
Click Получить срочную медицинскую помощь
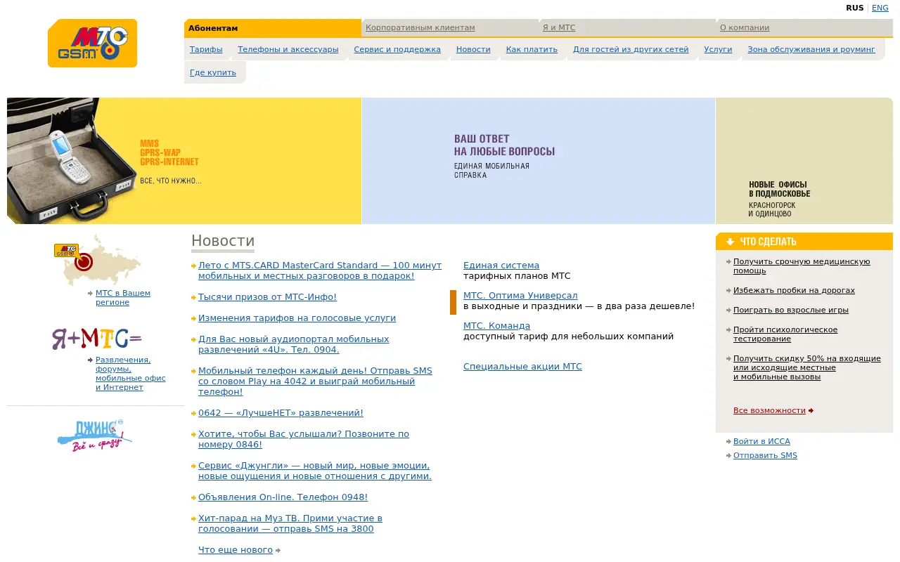802,266
